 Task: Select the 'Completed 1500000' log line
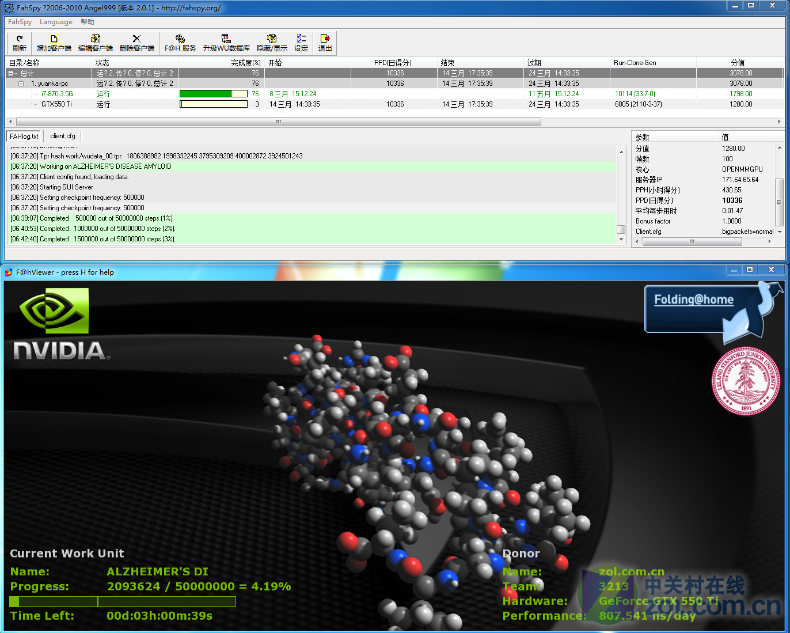click(313, 239)
